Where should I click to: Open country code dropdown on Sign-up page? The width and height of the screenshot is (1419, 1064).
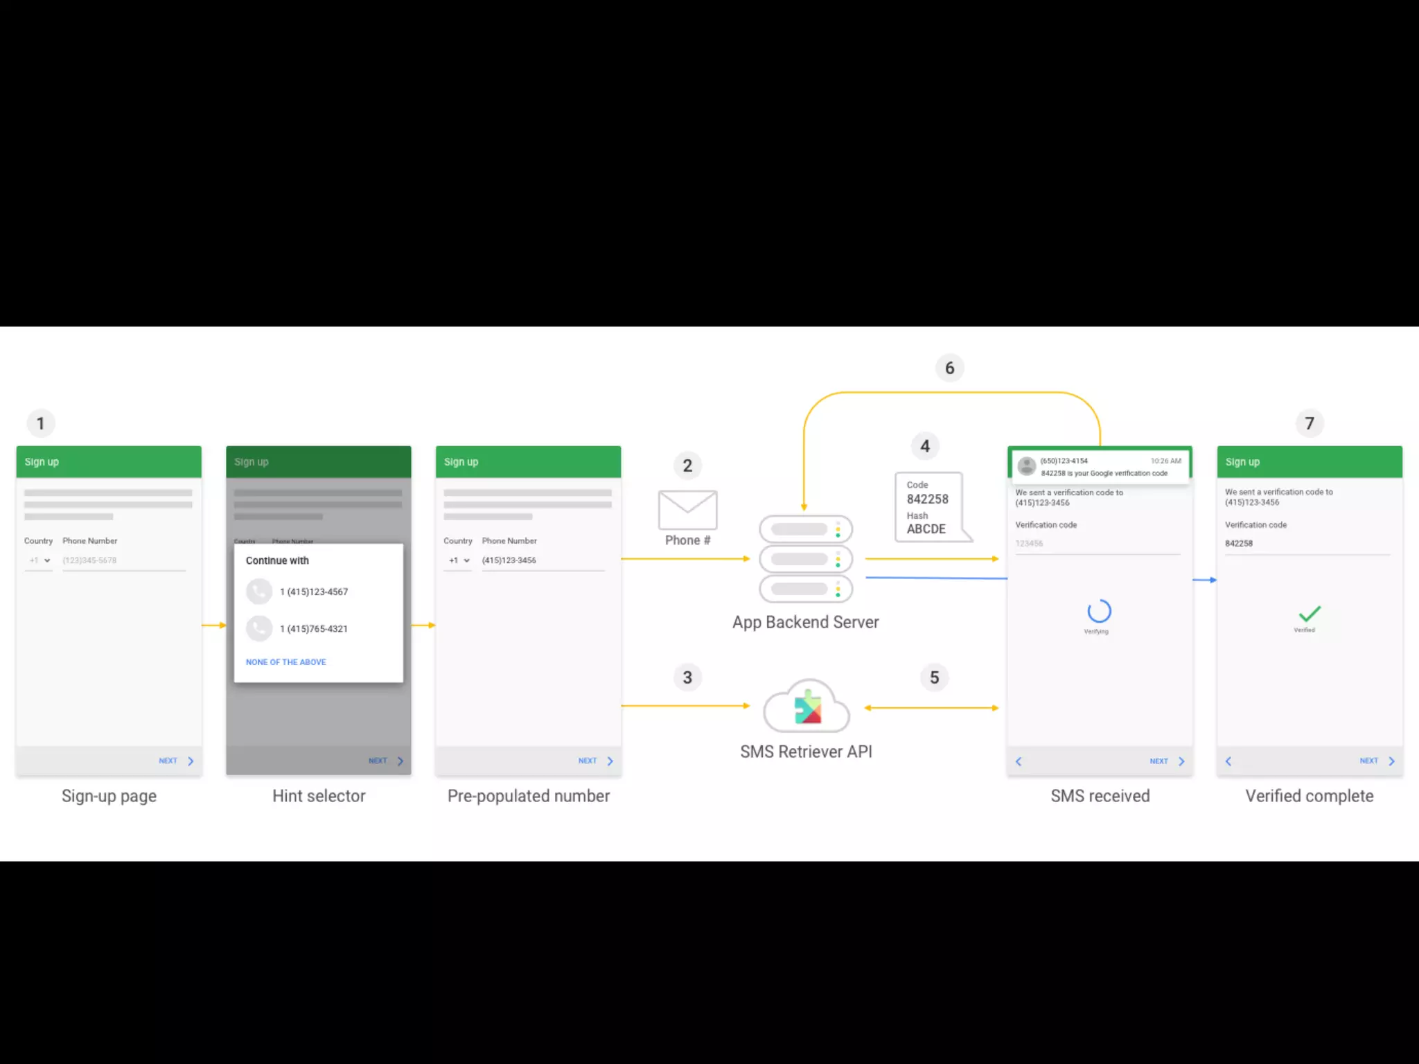39,560
